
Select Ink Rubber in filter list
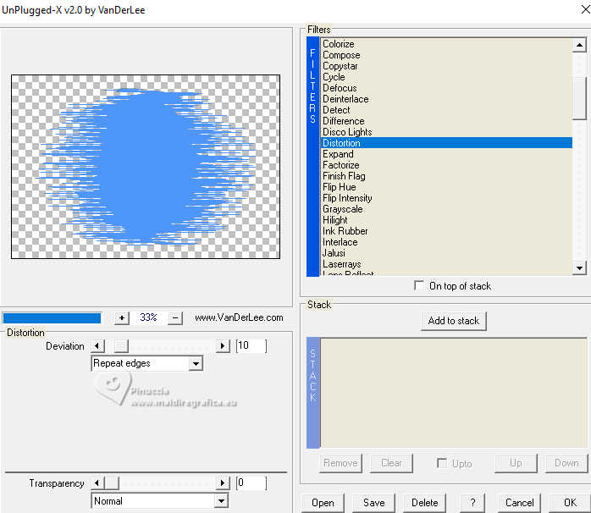(446, 231)
